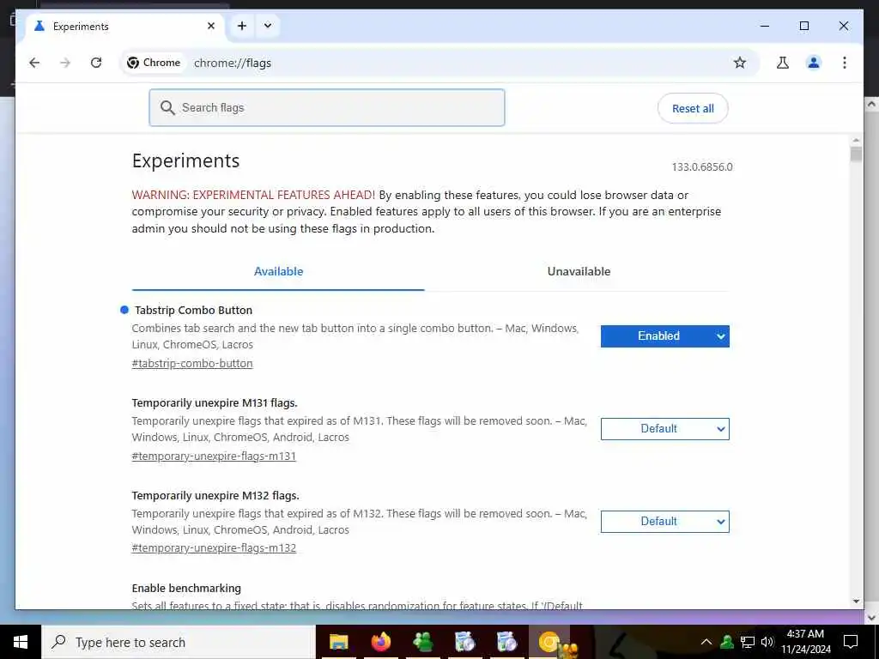
Task: Launch Firefox from the taskbar
Action: 380,642
